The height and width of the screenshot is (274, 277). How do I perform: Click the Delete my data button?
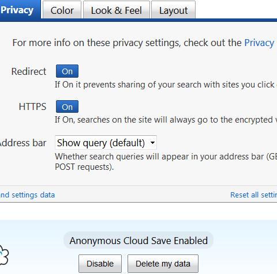(x=163, y=264)
